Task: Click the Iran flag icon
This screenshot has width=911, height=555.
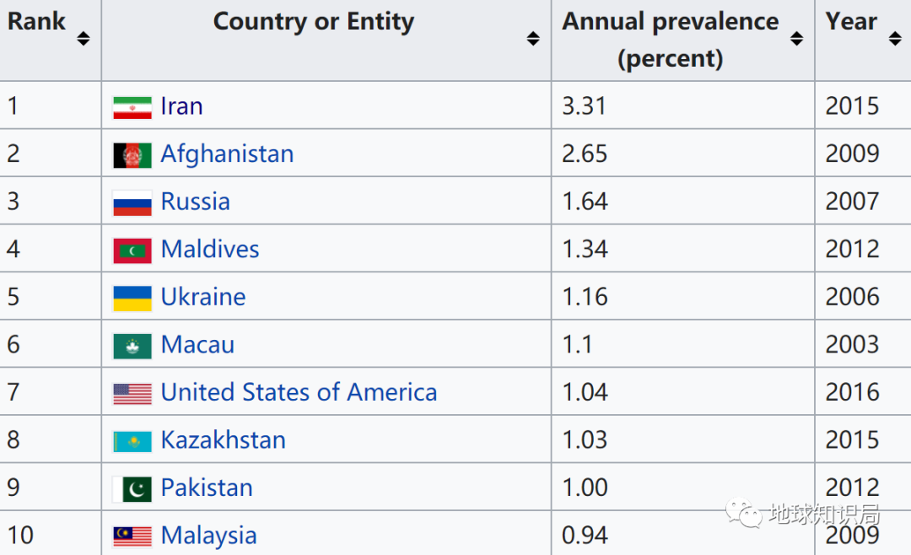Action: tap(132, 107)
